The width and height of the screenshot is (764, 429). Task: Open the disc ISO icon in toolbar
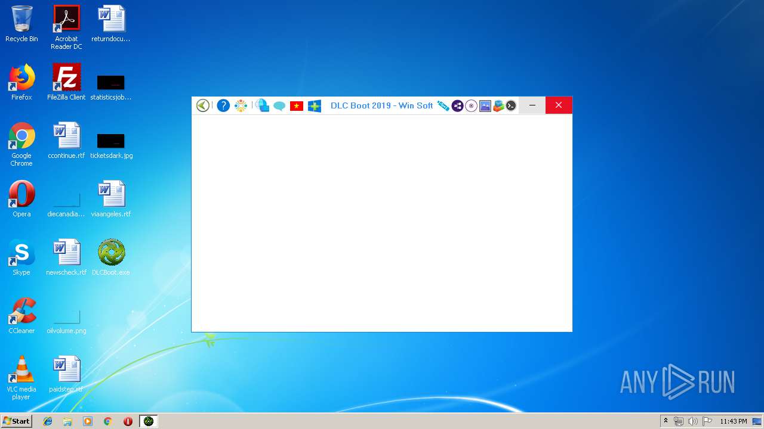pos(472,105)
